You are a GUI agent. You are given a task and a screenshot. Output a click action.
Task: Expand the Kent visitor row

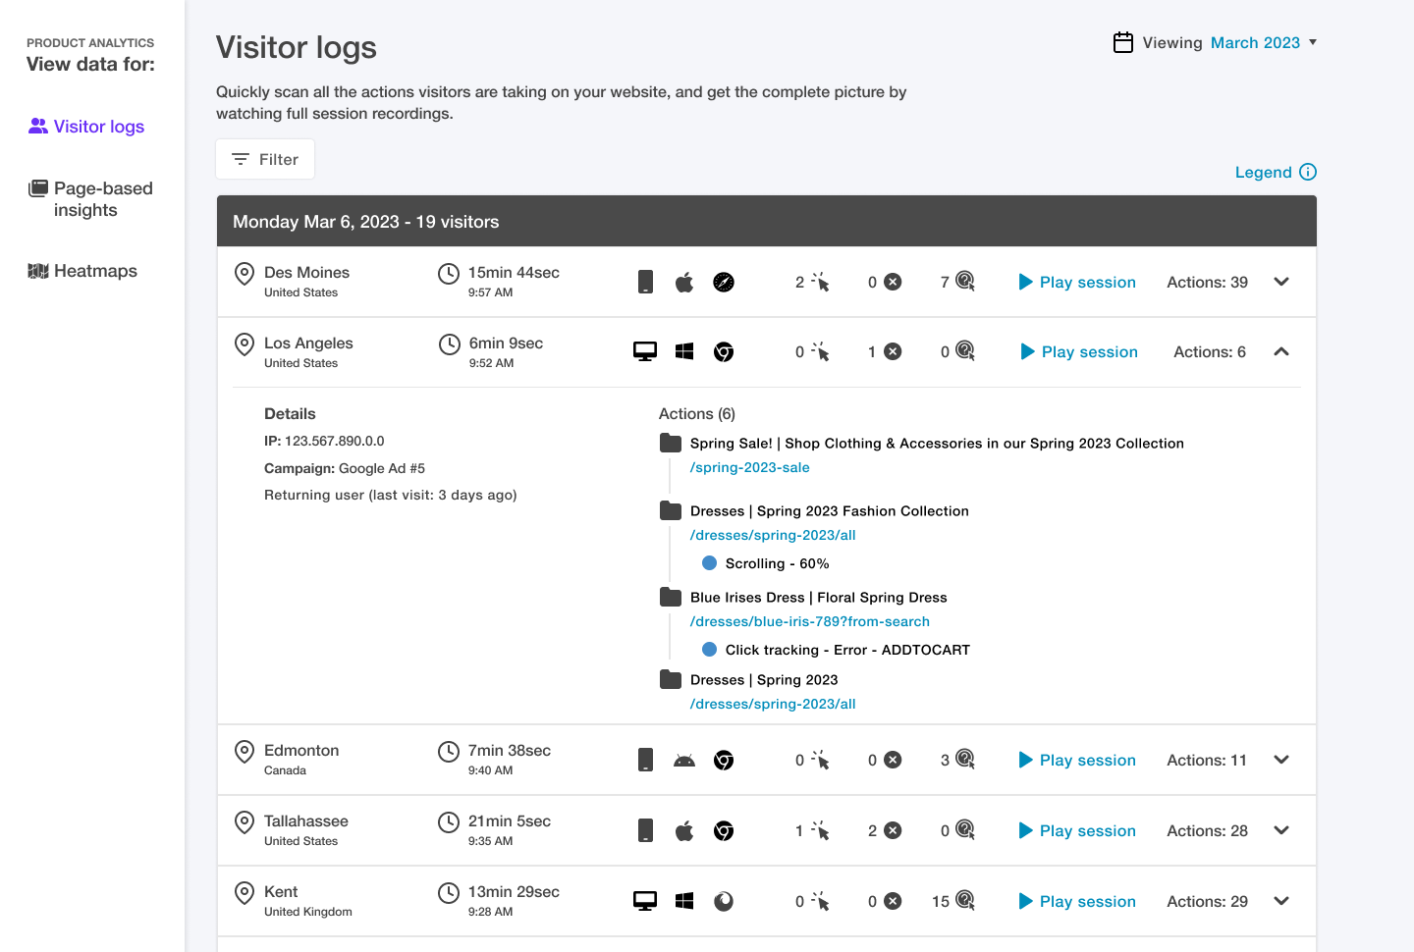click(1281, 901)
